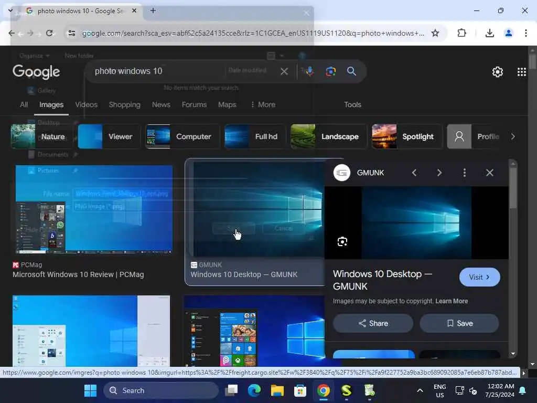Open clock showing 12:02 AM
The width and height of the screenshot is (537, 403).
[500, 390]
